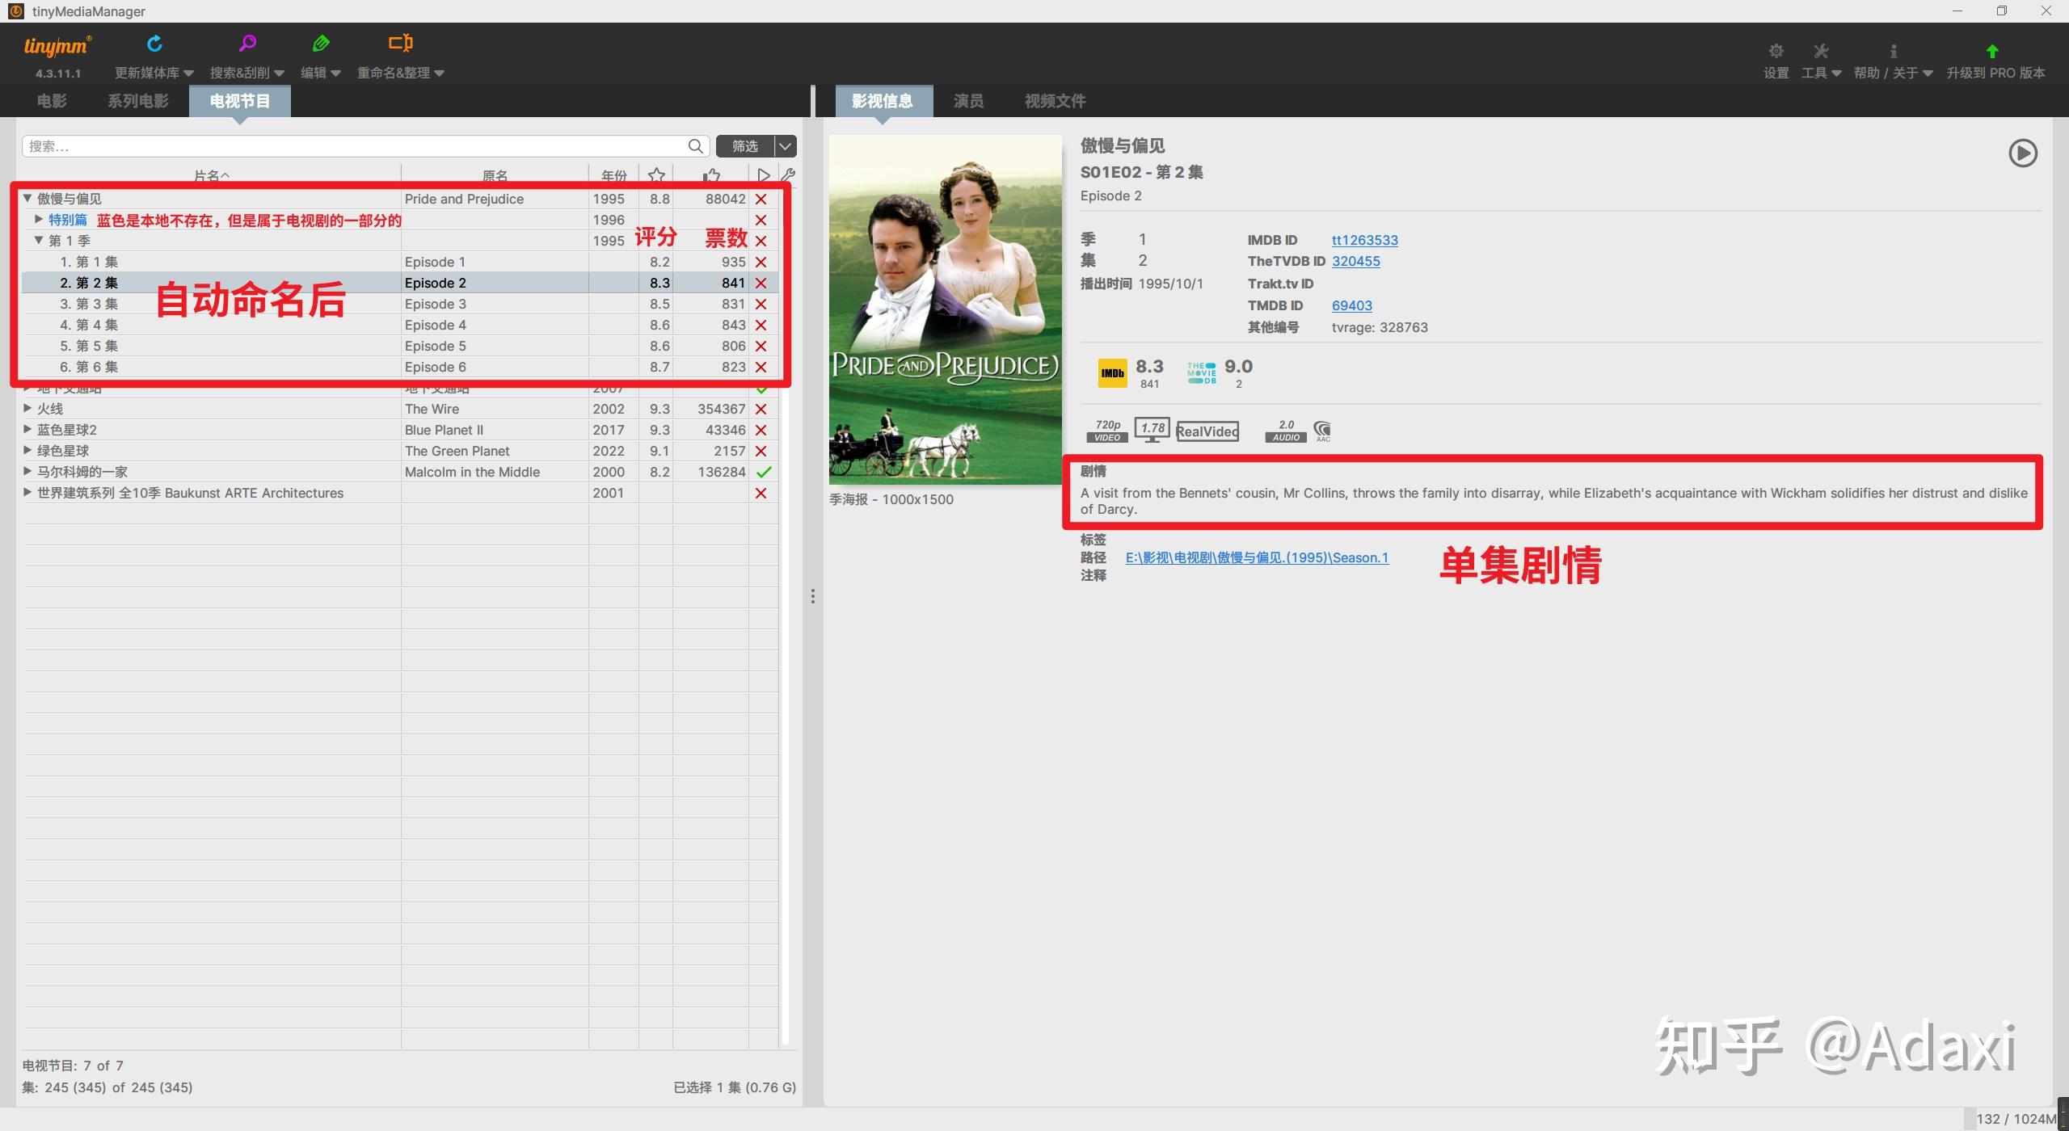Expand the 火线 show row
Viewport: 2069px width, 1131px height.
27,409
